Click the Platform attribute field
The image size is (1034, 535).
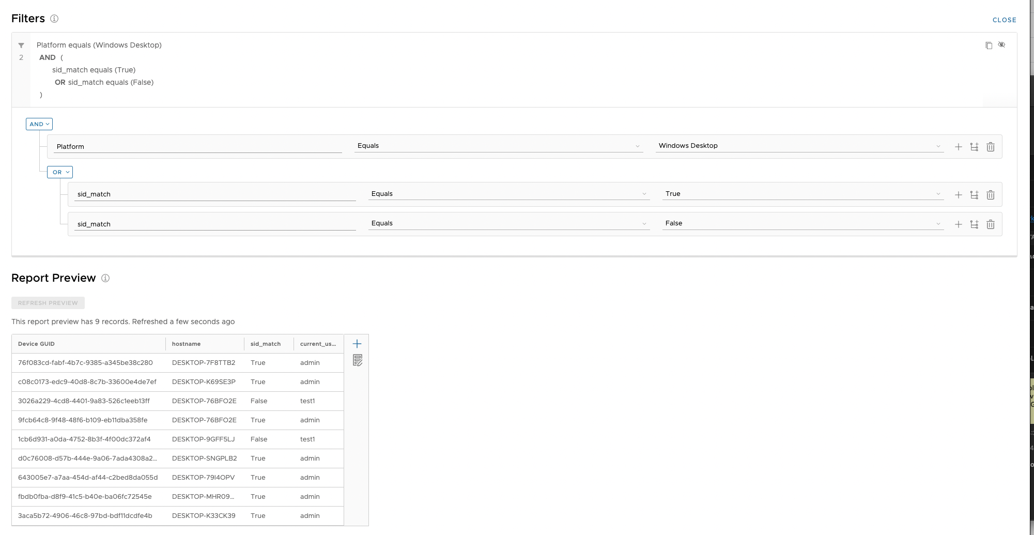point(198,147)
